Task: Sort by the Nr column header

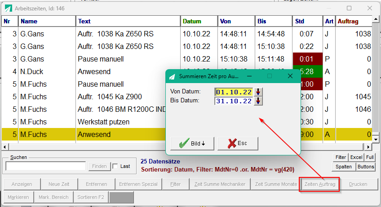Action: tap(10, 22)
